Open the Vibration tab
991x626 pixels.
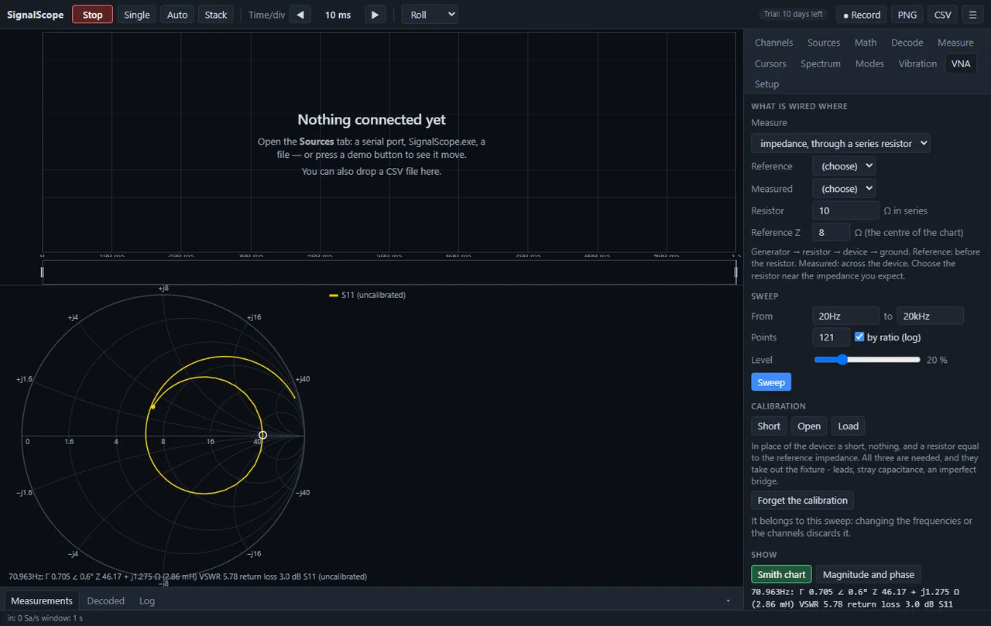[x=917, y=63]
